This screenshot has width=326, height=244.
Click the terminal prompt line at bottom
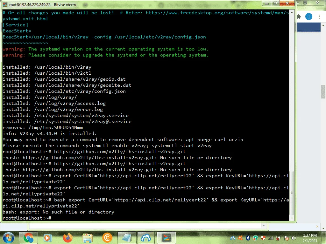(x=27, y=218)
